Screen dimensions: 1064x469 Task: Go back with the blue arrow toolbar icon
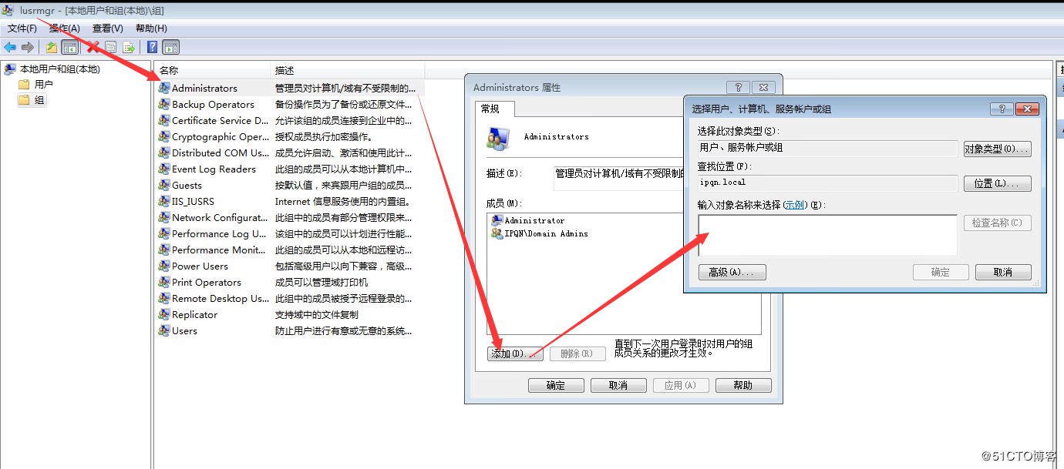(x=10, y=48)
